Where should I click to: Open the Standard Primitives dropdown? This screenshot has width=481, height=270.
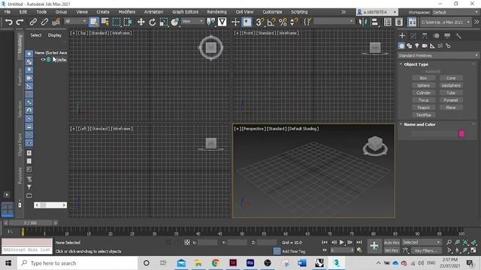tap(438, 55)
